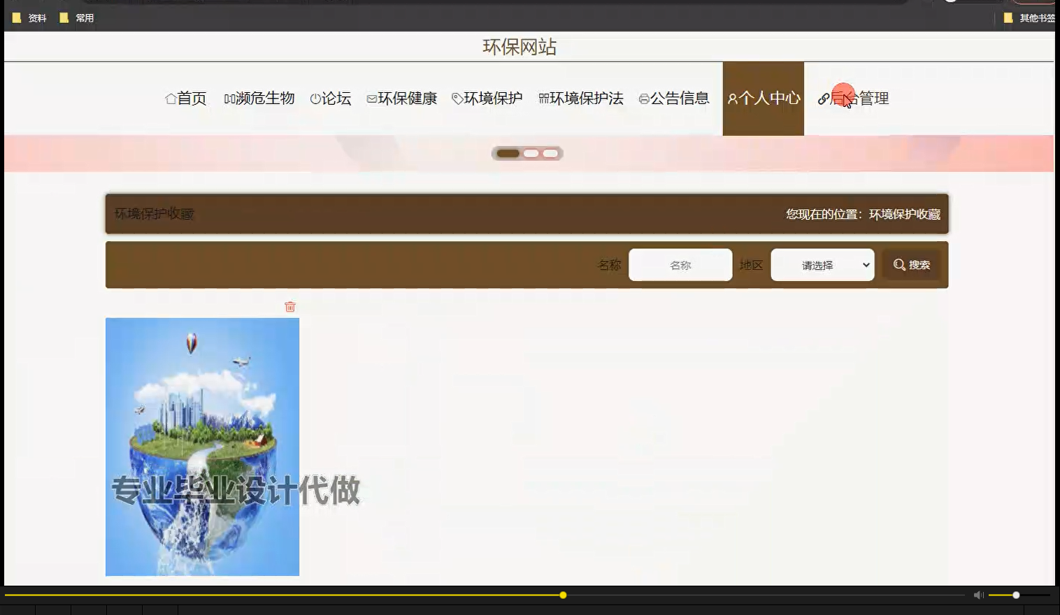Delete the collection via the trash icon
Image resolution: width=1060 pixels, height=615 pixels.
[x=290, y=307]
